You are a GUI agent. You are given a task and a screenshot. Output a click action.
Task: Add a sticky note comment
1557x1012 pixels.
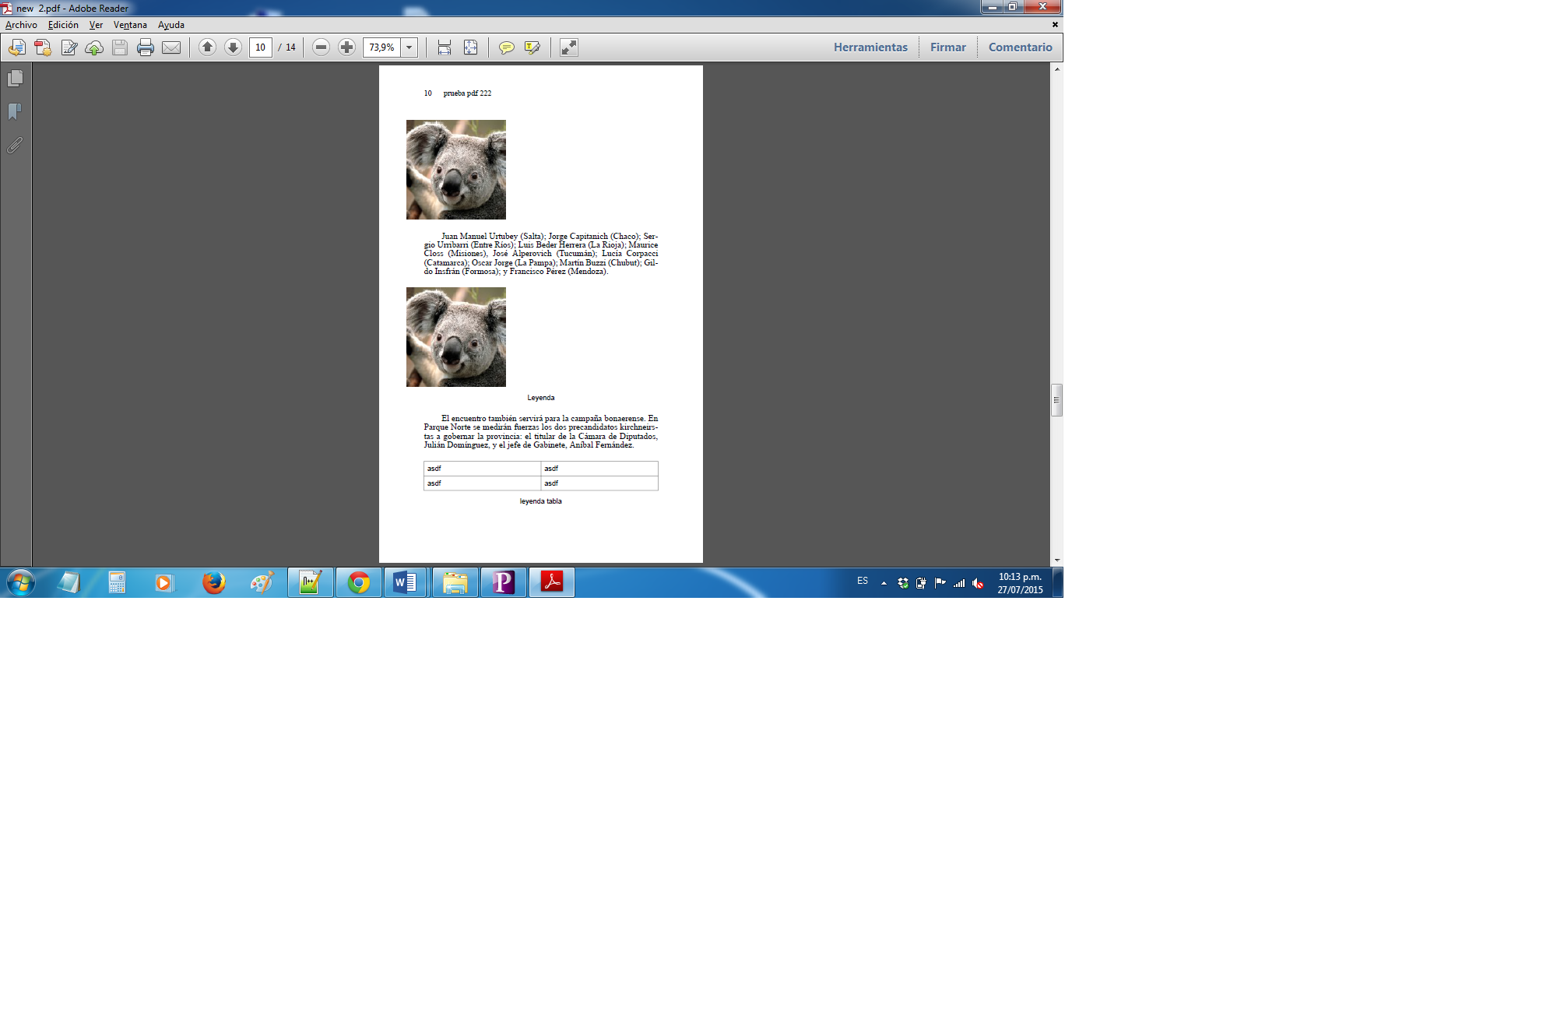[x=506, y=47]
